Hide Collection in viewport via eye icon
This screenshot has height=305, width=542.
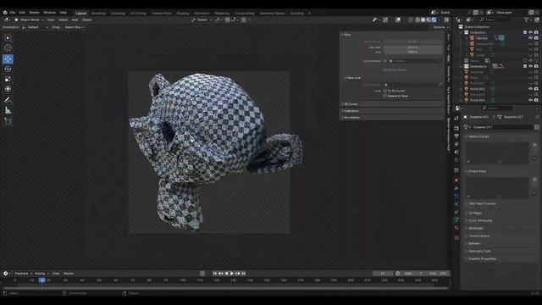pos(531,32)
